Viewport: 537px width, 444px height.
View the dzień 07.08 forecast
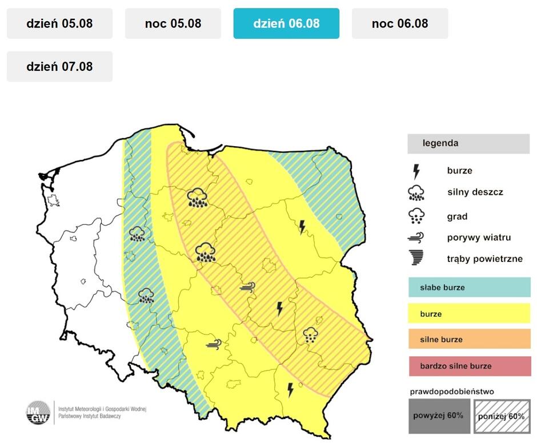[x=59, y=66]
